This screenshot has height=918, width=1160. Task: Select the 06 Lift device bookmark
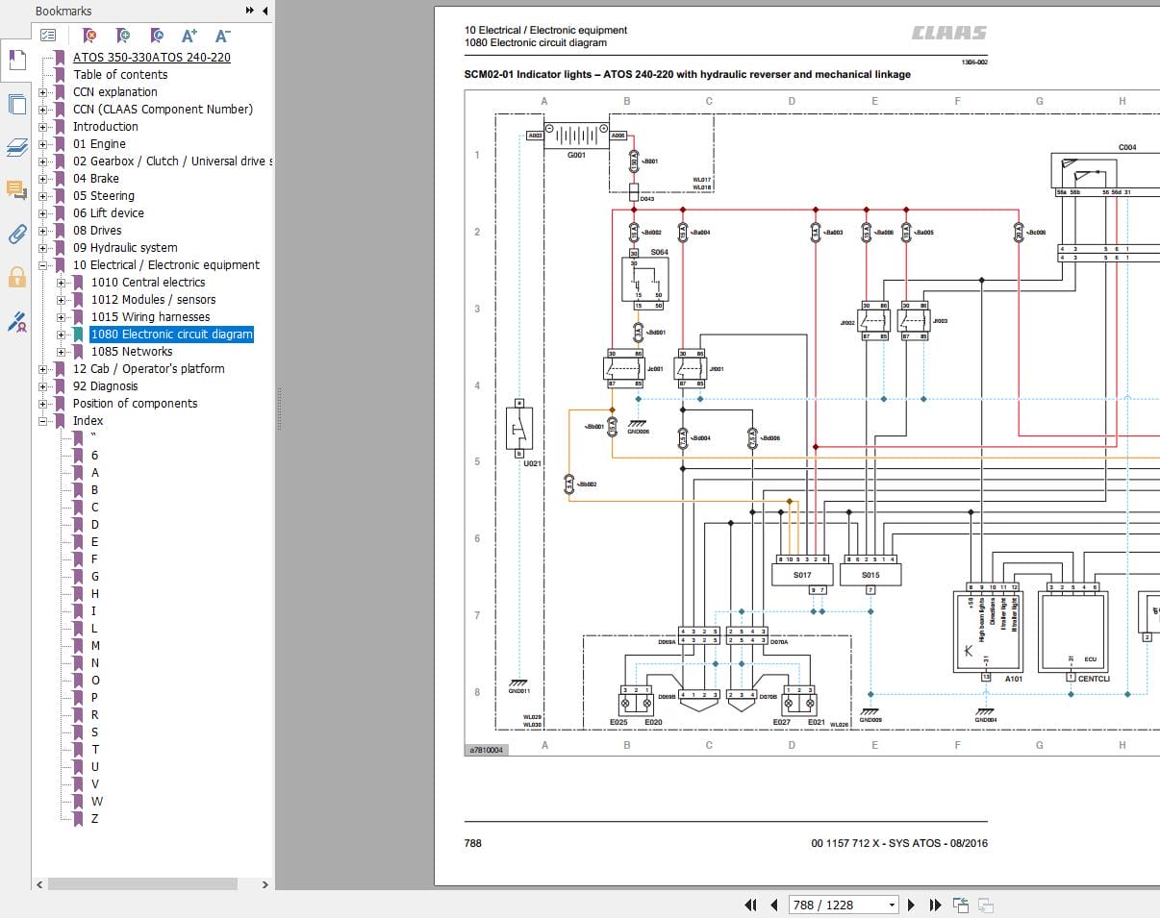pos(108,212)
